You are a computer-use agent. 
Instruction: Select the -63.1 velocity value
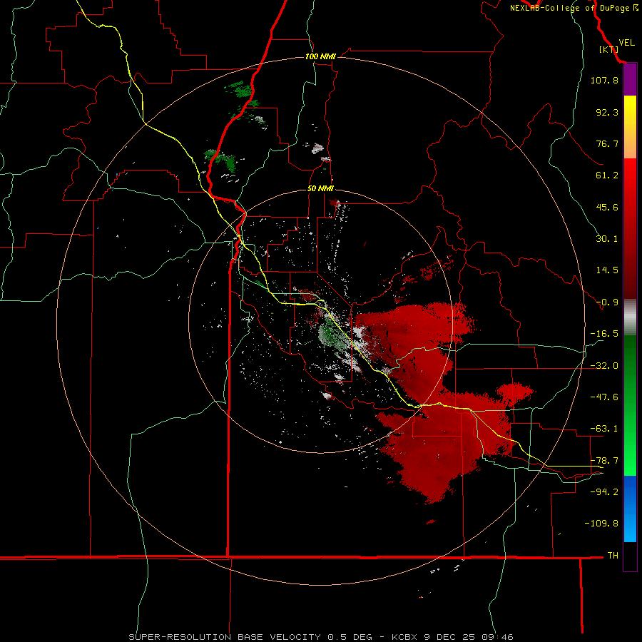604,429
